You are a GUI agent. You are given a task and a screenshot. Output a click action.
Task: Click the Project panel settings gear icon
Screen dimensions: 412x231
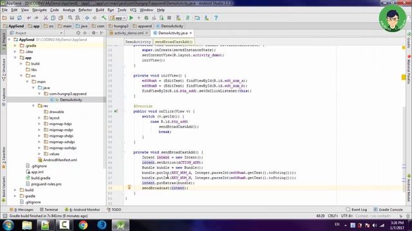click(x=94, y=33)
